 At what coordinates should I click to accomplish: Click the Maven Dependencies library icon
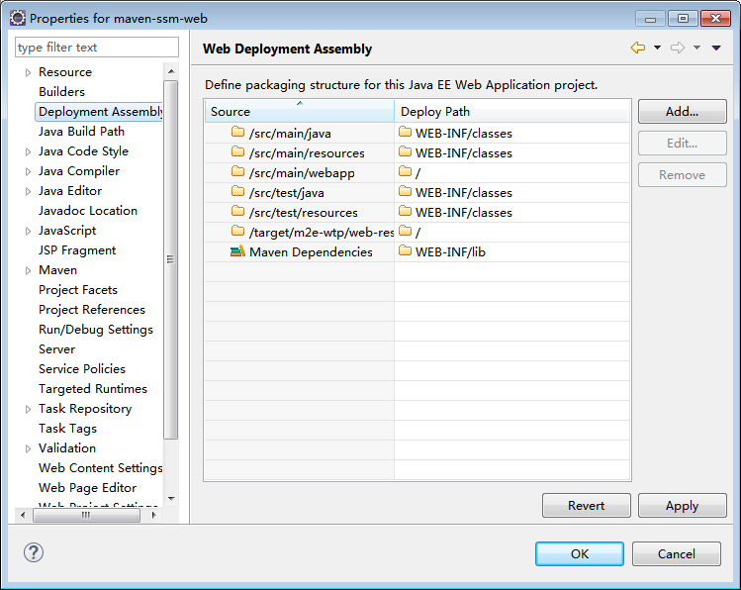(x=237, y=251)
